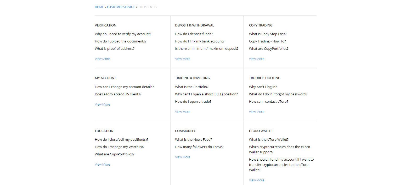Screen dimensions: 412x185
Task: Click 'How many followers do I have?'
Action: point(199,147)
